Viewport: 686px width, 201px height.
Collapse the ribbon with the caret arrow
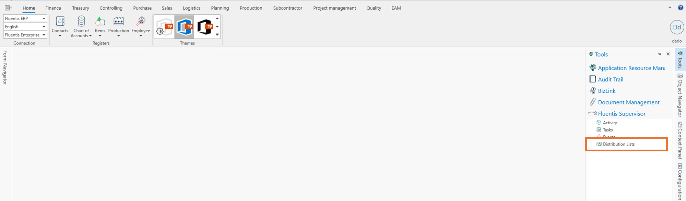[670, 8]
